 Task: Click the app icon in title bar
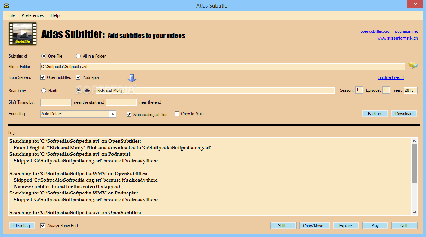[6, 5]
